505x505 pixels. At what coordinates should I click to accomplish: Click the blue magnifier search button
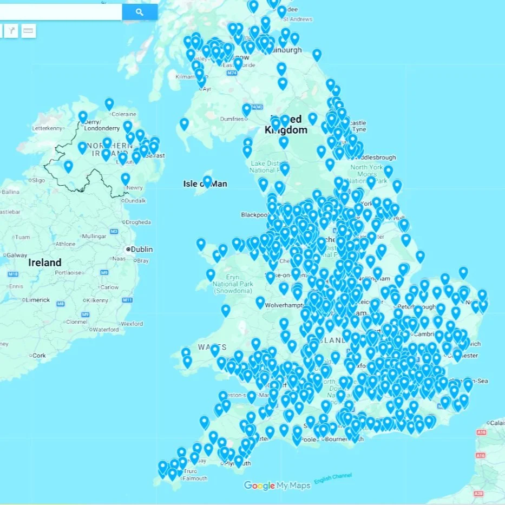point(140,12)
